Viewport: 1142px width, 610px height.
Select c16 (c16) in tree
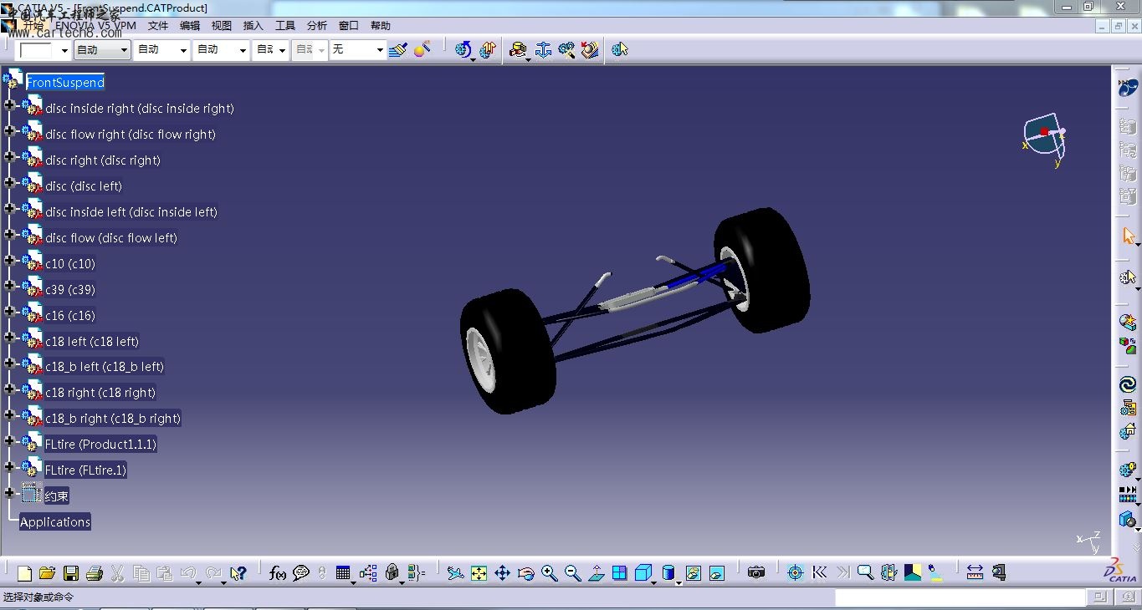click(x=70, y=316)
